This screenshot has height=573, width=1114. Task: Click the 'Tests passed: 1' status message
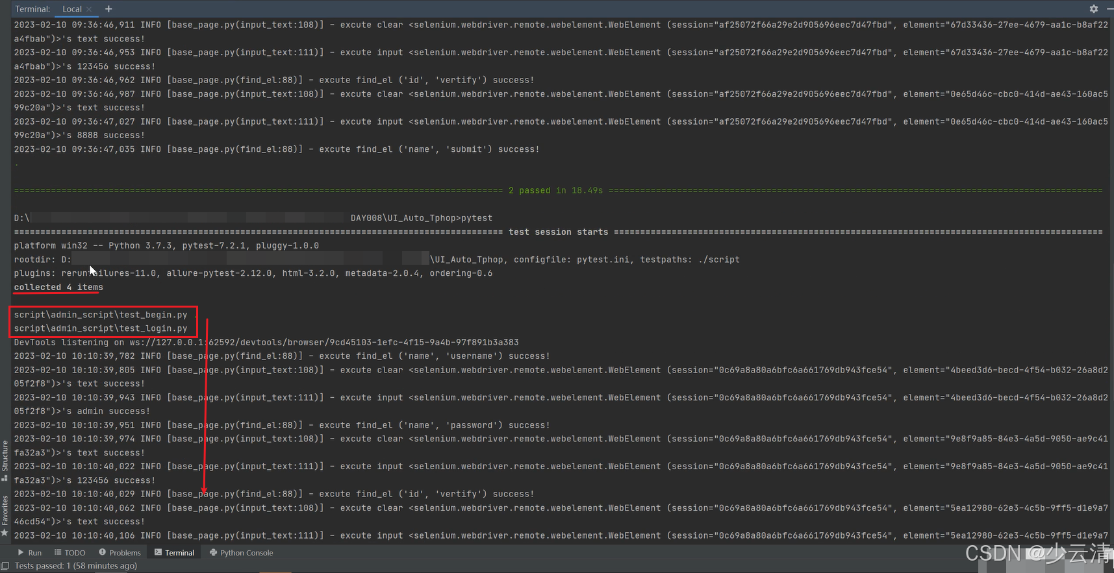point(76,566)
